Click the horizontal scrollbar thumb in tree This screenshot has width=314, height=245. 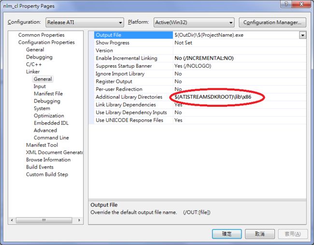click(44, 220)
